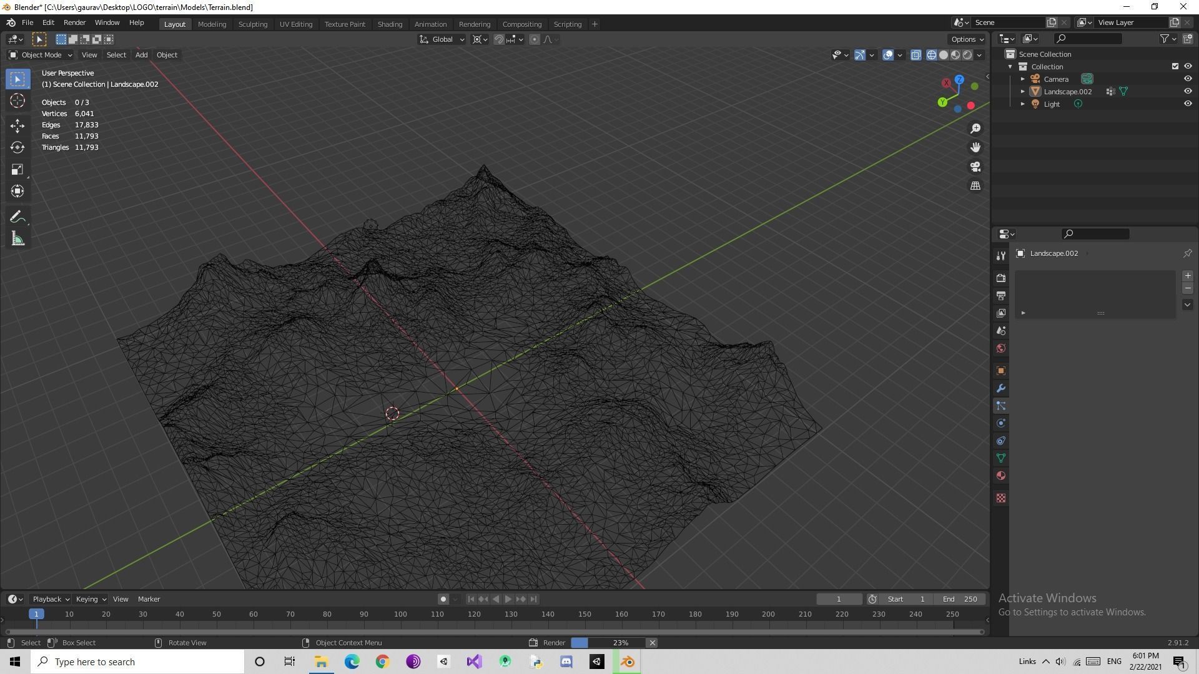Hide Landscape.002 using its eye icon
The height and width of the screenshot is (674, 1199).
tap(1188, 91)
